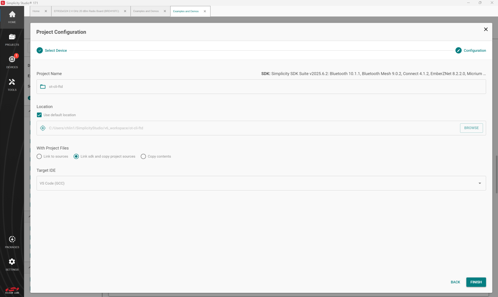Switch to EFR32xG24 Radio Board tab
Image resolution: width=498 pixels, height=297 pixels.
(x=86, y=11)
